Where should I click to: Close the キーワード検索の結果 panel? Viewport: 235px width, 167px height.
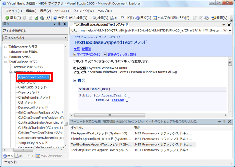[x=229, y=121]
